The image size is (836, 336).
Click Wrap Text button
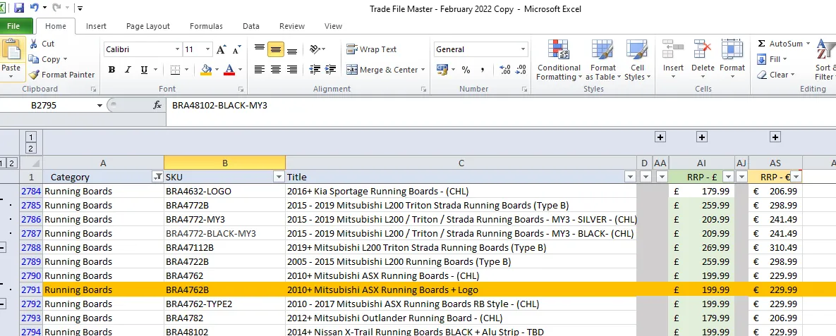372,49
